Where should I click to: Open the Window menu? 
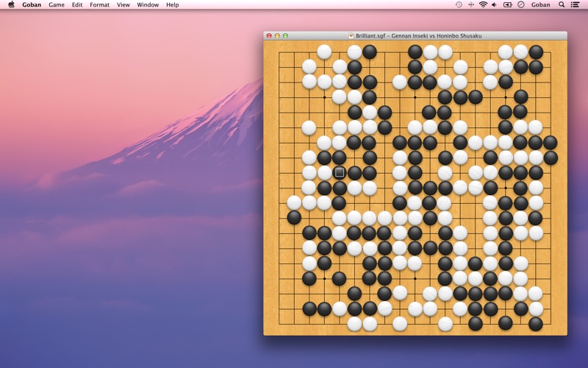[x=148, y=4]
